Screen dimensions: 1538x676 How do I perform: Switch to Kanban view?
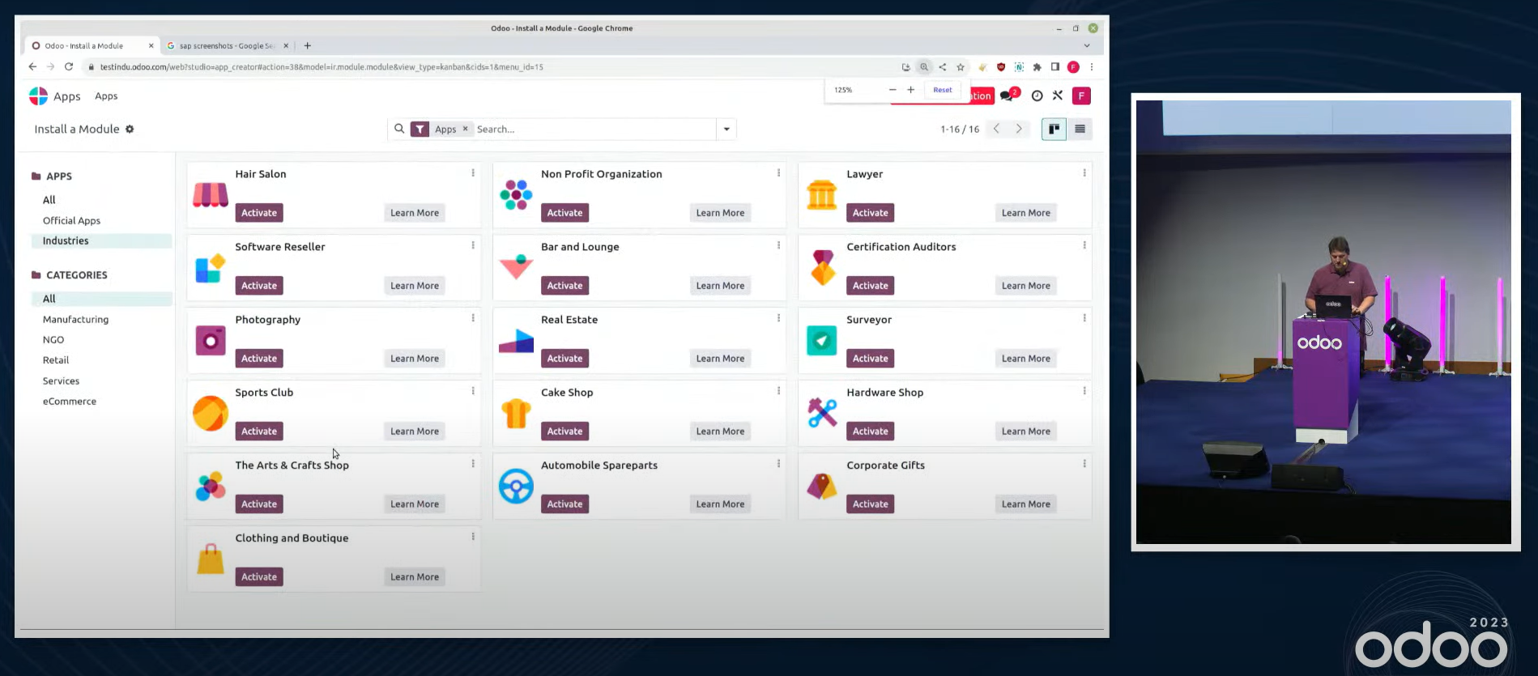click(x=1054, y=129)
